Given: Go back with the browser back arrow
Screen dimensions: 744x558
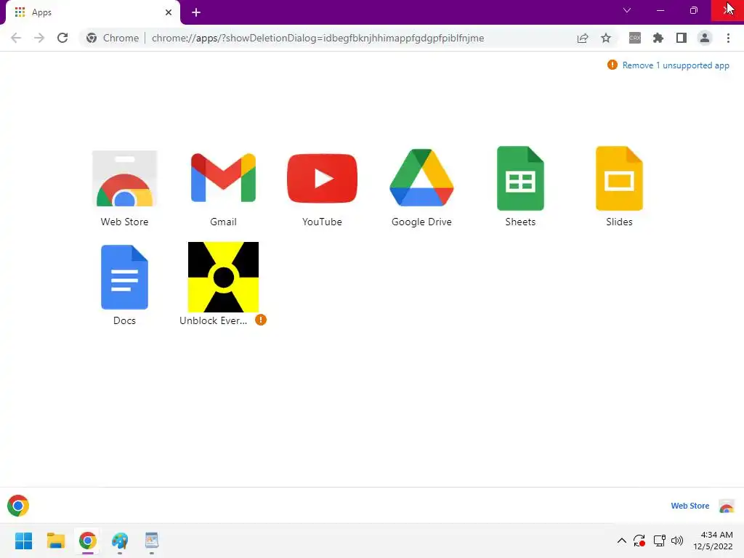Looking at the screenshot, I should tap(16, 38).
